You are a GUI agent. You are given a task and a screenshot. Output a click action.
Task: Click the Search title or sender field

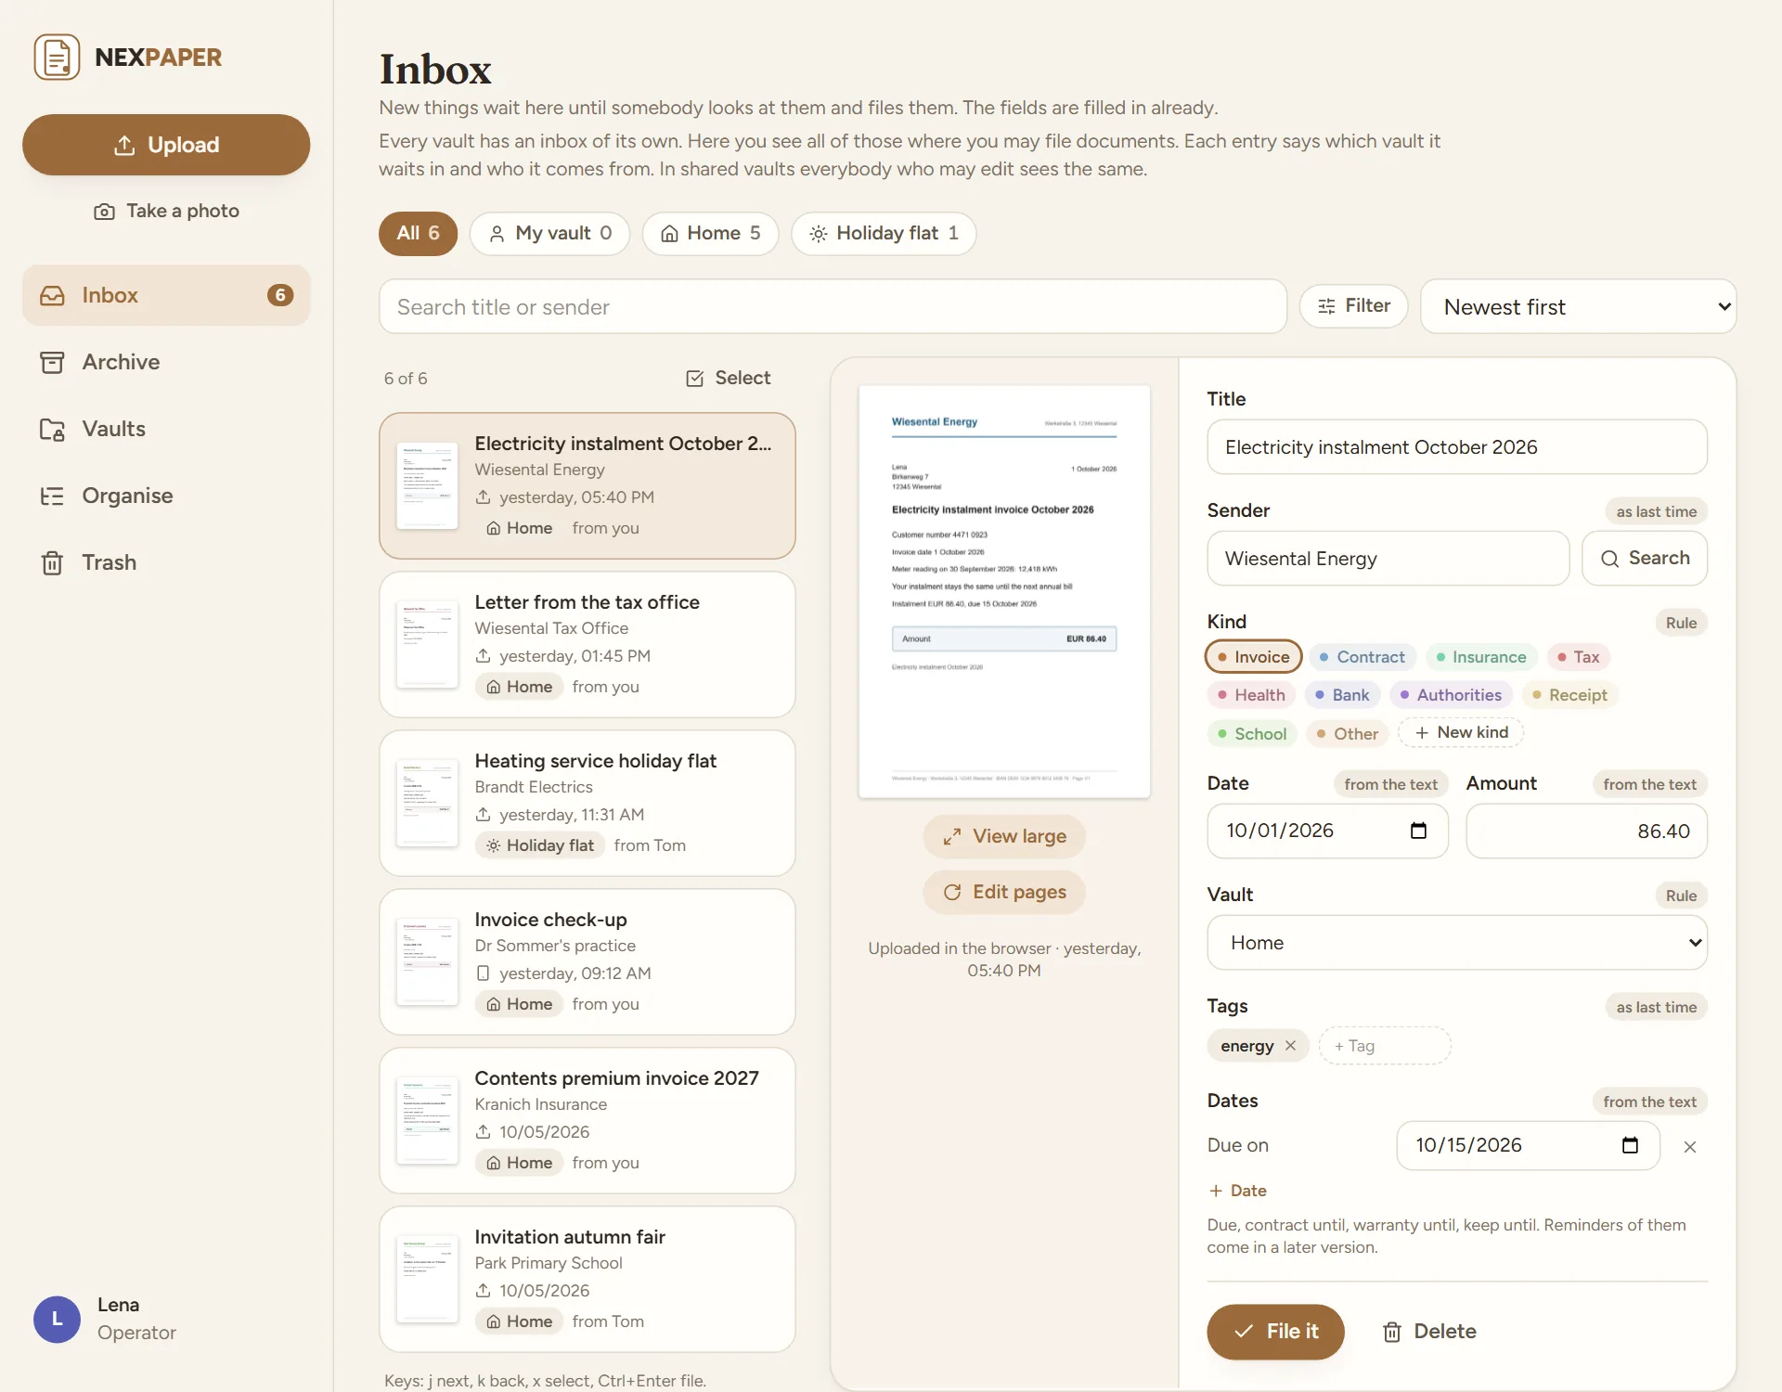[833, 307]
